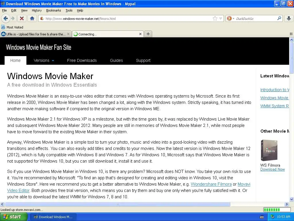Click the Download Windows M... taskbar button
The image size is (294, 221).
[x=53, y=217]
